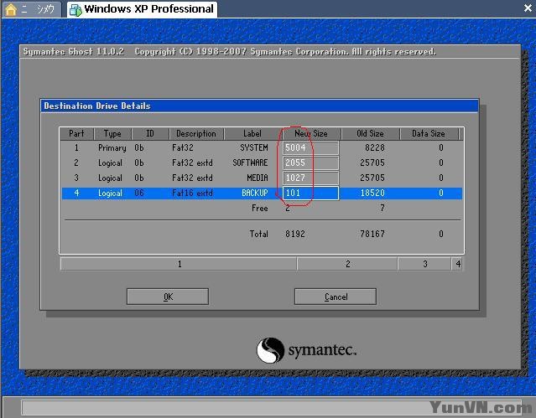Edit the BACKUP new size field 101
The image size is (536, 418).
click(x=310, y=193)
